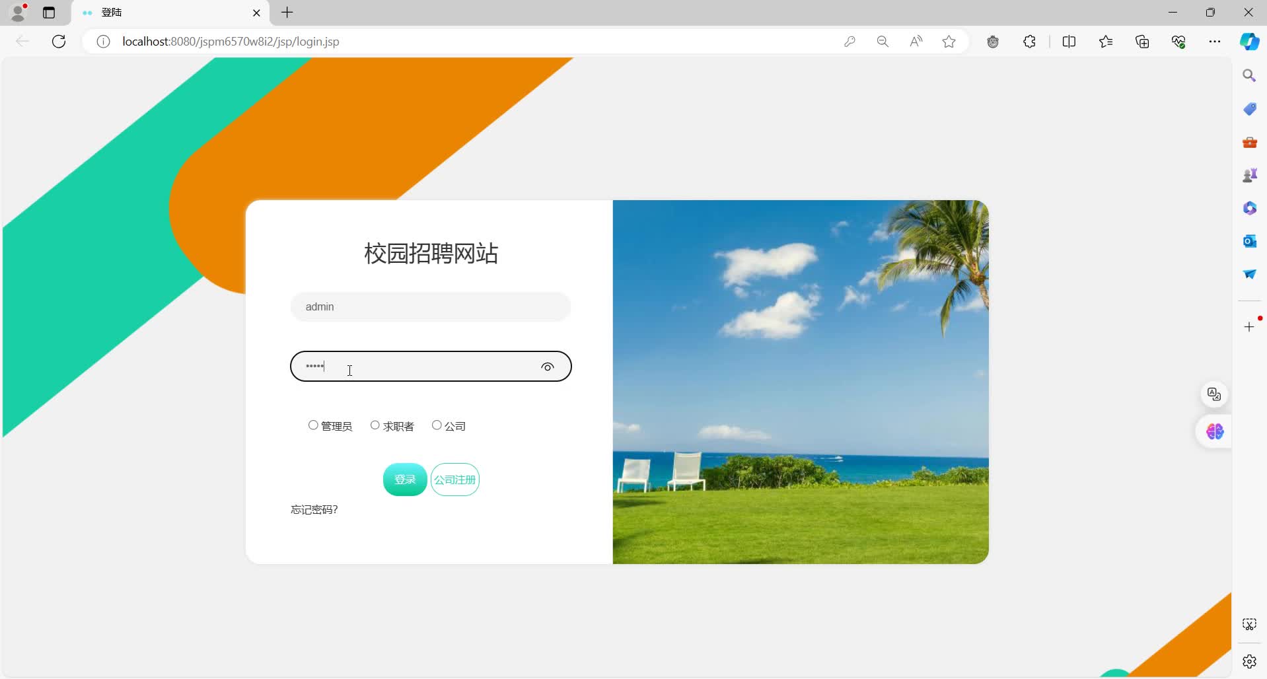The height and width of the screenshot is (679, 1267).
Task: Open the Favorites list icon
Action: 1106,42
